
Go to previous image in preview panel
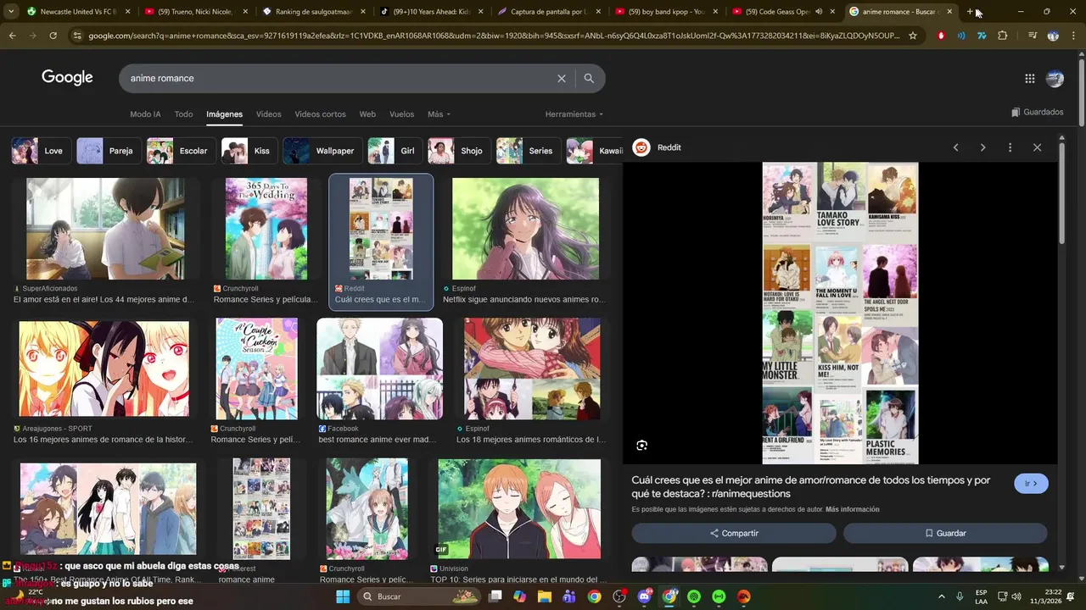point(955,147)
